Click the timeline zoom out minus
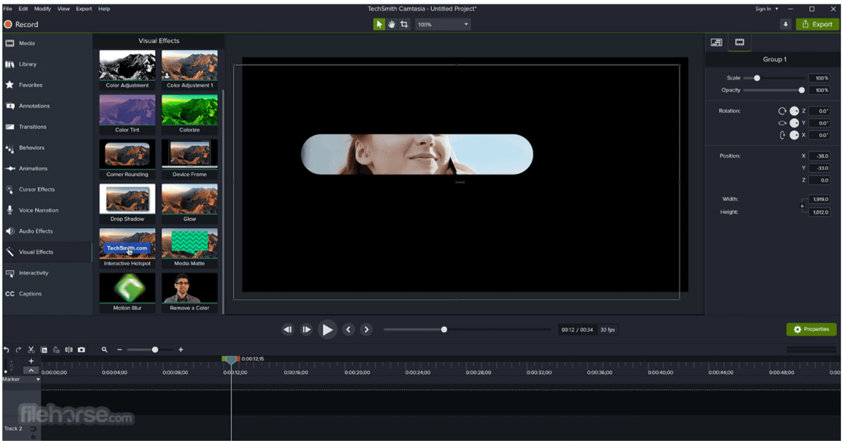 click(x=119, y=350)
